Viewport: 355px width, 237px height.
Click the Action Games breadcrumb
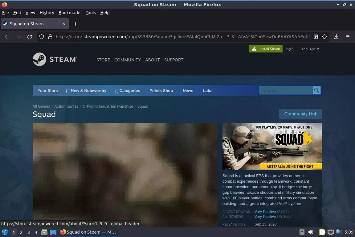tap(66, 106)
